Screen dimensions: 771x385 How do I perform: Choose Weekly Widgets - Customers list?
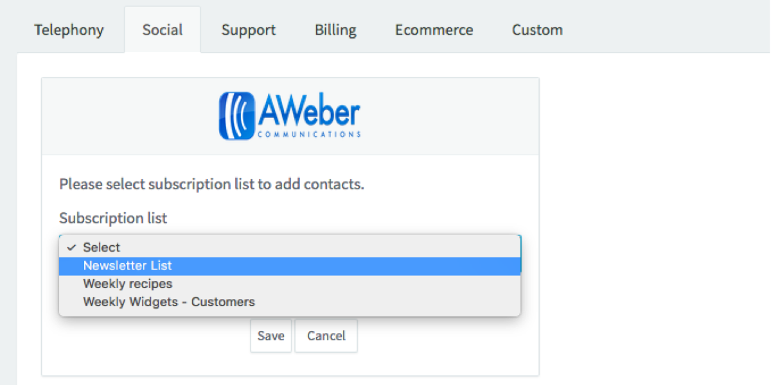[x=168, y=302]
